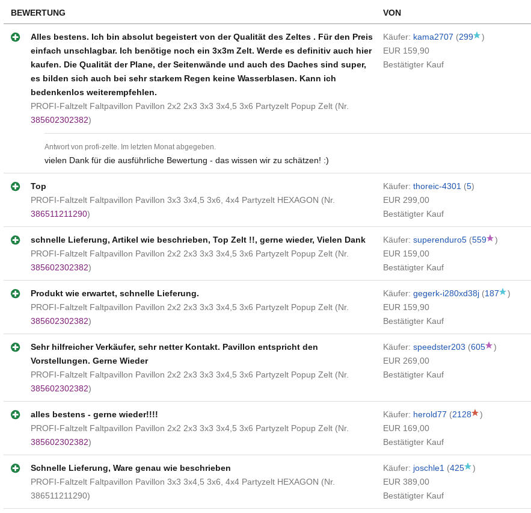Open feedback score 2128 of herold77

[462, 415]
